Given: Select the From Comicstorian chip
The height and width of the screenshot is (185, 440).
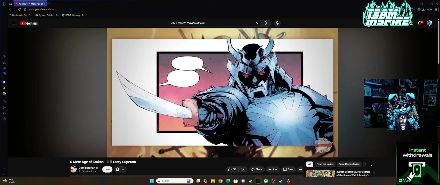Looking at the screenshot, I should click(349, 164).
